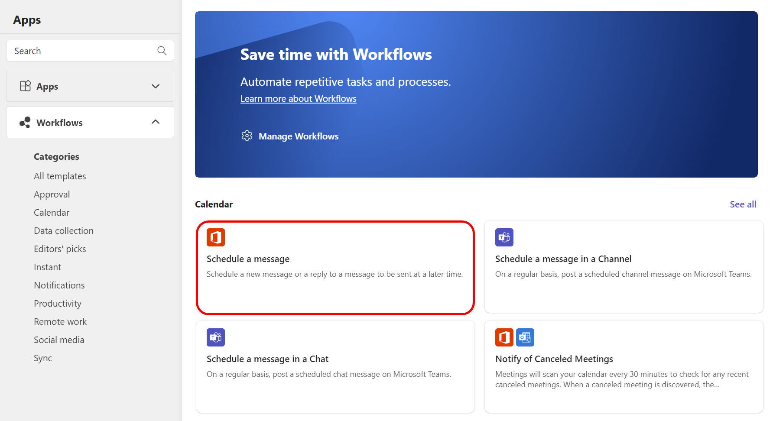Click the gear icon next to Manage Workflows

247,136
